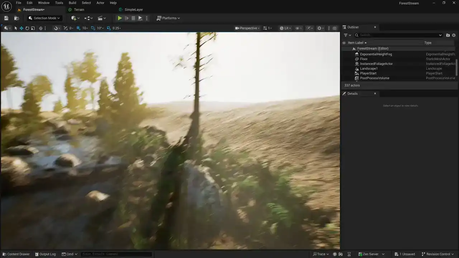Open the Content Drawer
Image resolution: width=459 pixels, height=258 pixels.
[16, 254]
